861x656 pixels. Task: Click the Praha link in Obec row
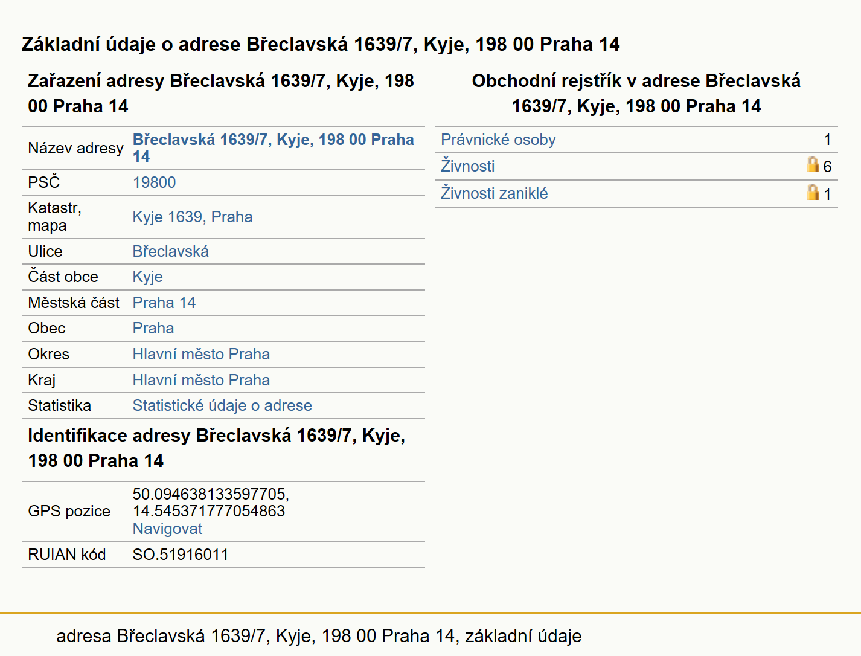153,328
